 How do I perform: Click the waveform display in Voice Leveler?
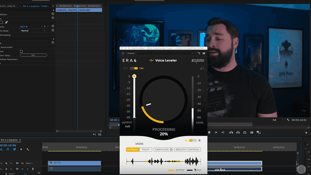[x=164, y=161]
